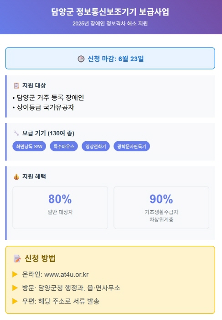Select the 영상전화기 tag
222x320 pixels.
click(x=96, y=146)
